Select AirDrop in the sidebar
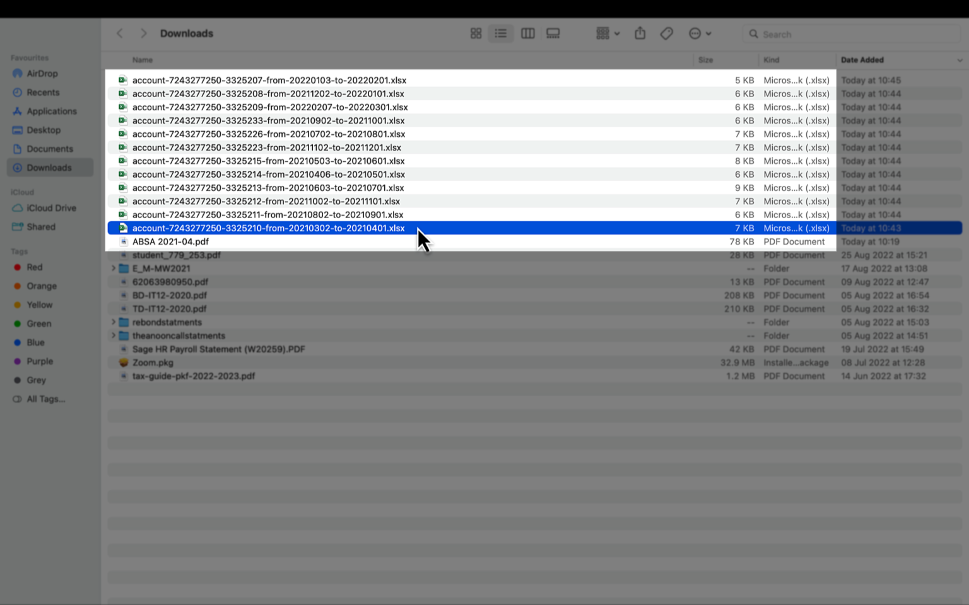This screenshot has width=969, height=605. (x=42, y=73)
